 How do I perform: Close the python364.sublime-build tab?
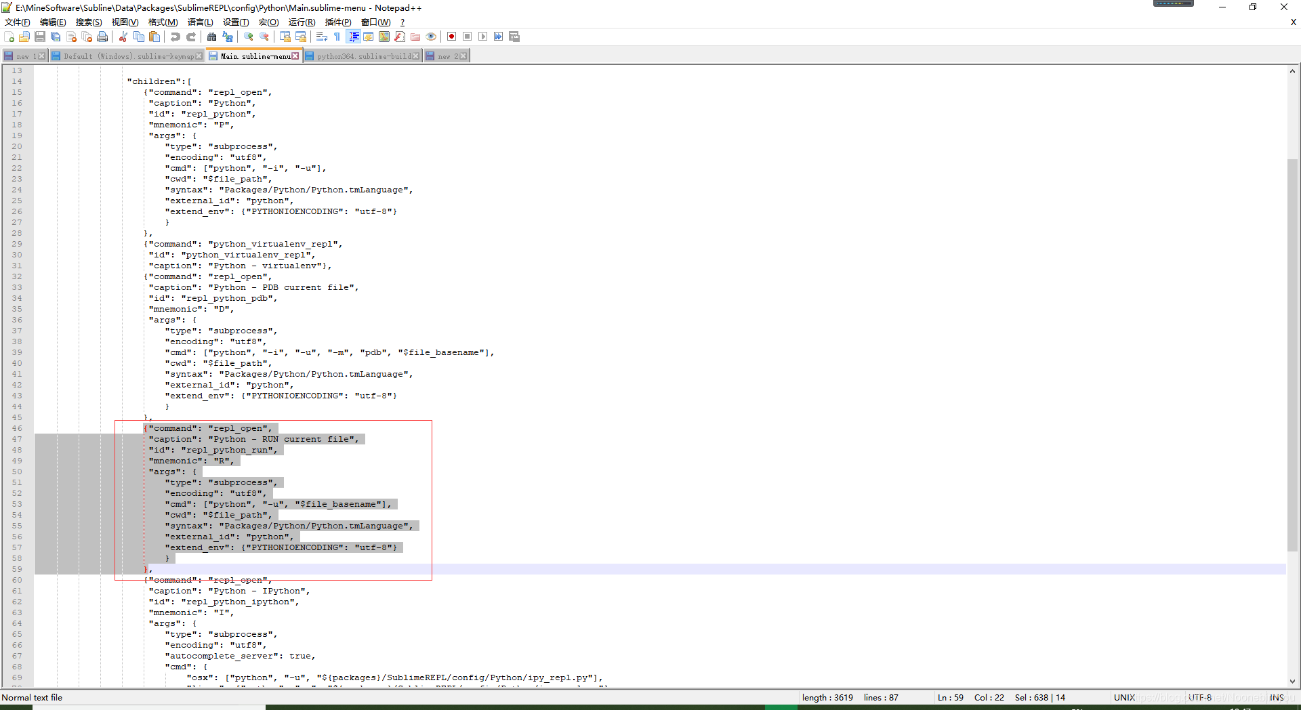click(x=416, y=56)
